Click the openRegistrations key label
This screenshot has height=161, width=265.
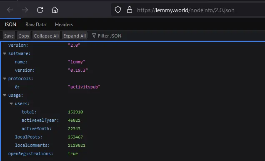pos(30,153)
